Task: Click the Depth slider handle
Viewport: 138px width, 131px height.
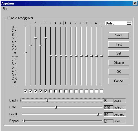Action: click(x=47, y=100)
